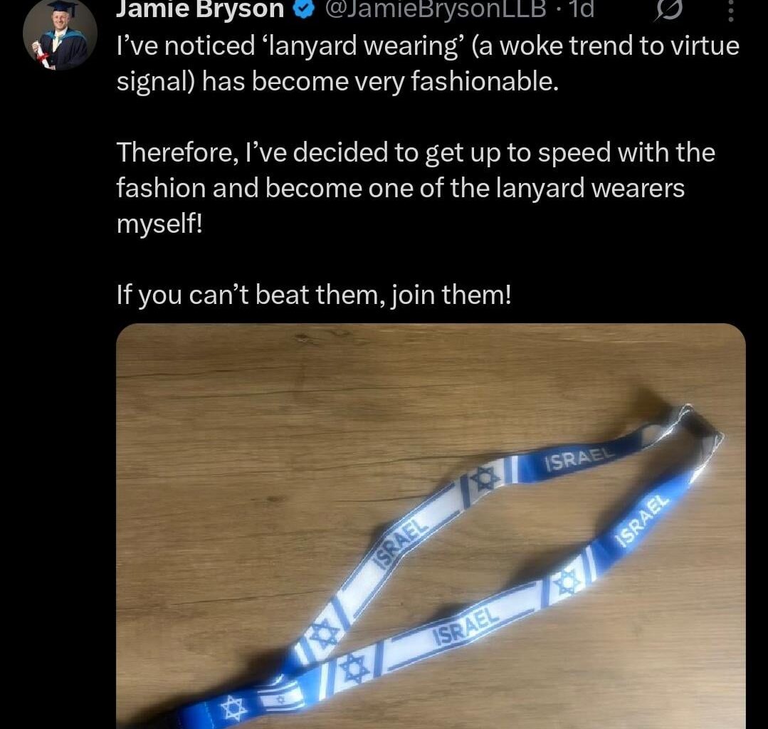The width and height of the screenshot is (768, 729).
Task: Open the Grok slashed-circle icon
Action: pos(667,9)
